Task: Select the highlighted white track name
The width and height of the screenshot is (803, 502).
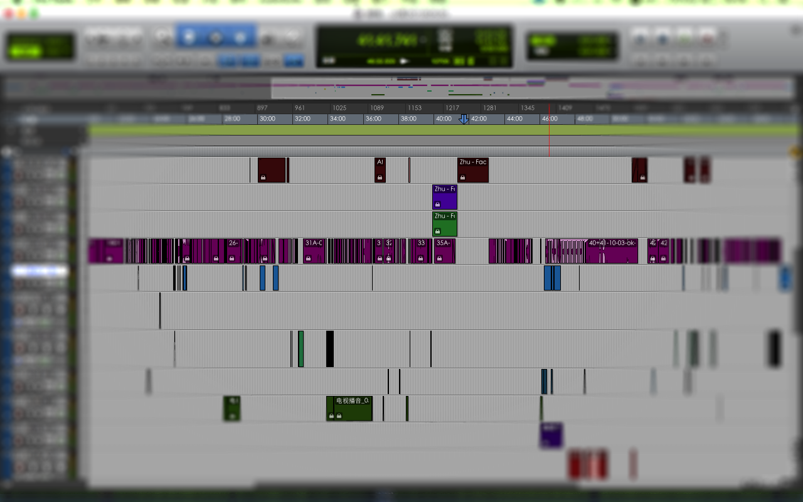Action: coord(40,272)
